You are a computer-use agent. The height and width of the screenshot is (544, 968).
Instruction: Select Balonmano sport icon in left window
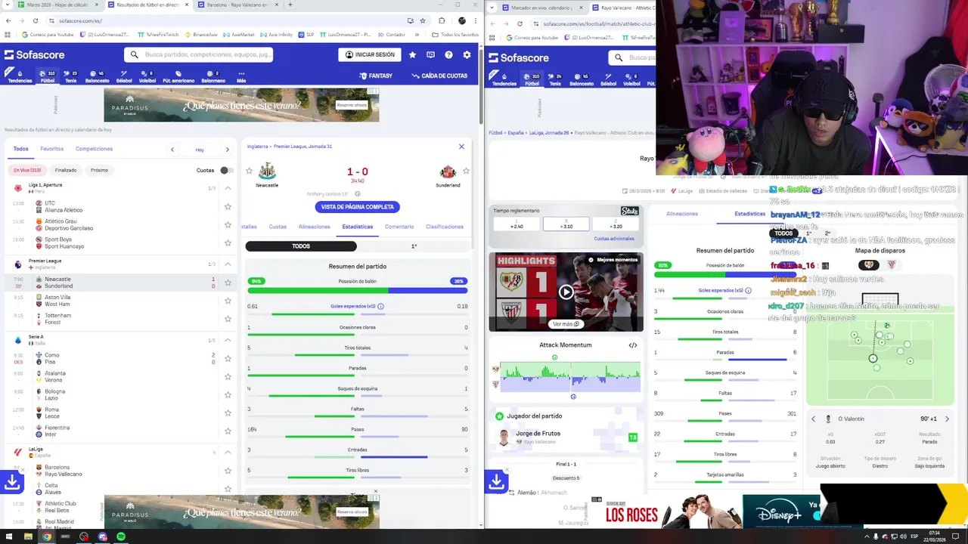213,76
